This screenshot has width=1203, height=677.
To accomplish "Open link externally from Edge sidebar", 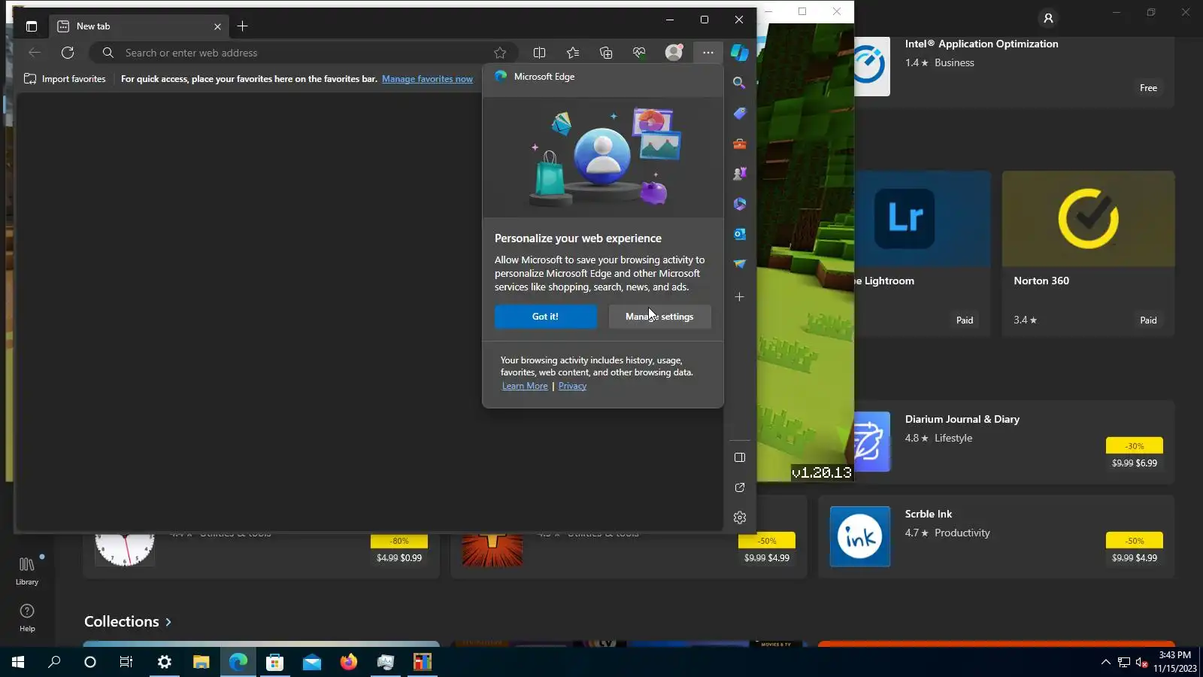I will tap(740, 487).
